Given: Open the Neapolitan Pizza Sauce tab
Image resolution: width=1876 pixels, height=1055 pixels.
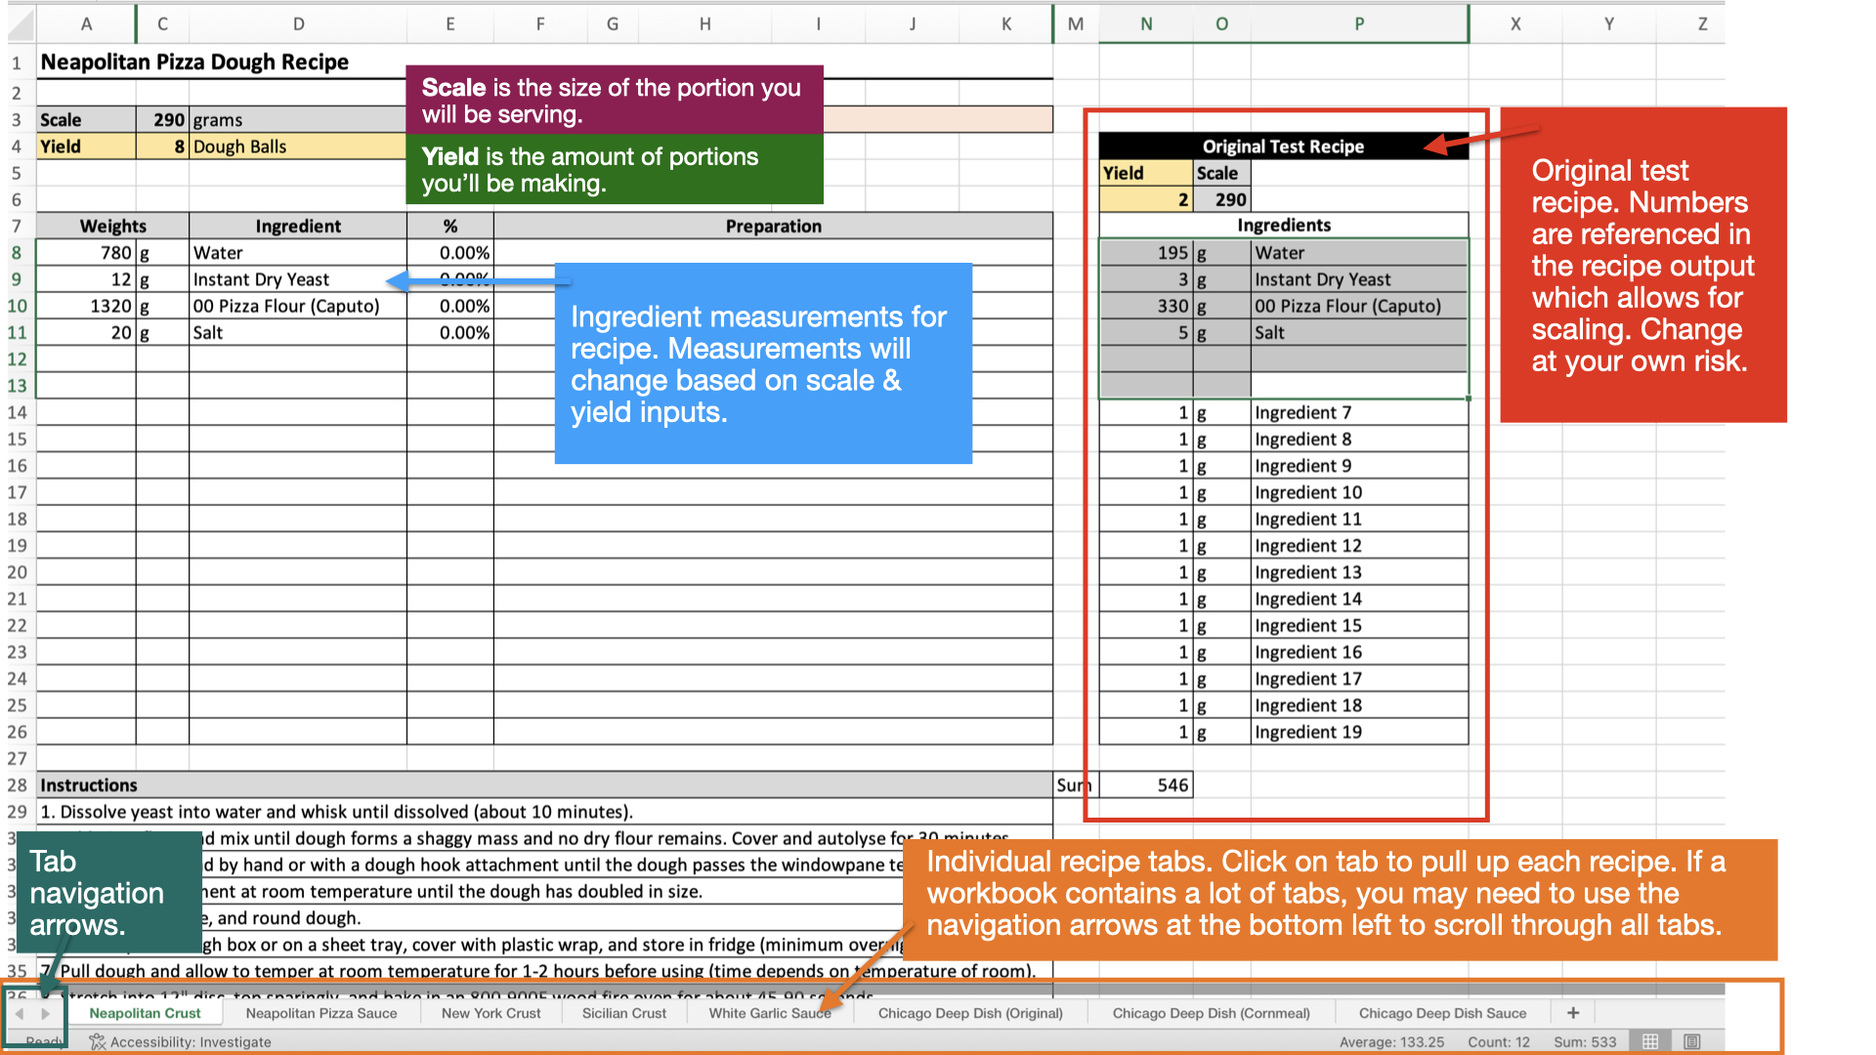Looking at the screenshot, I should 322,1013.
